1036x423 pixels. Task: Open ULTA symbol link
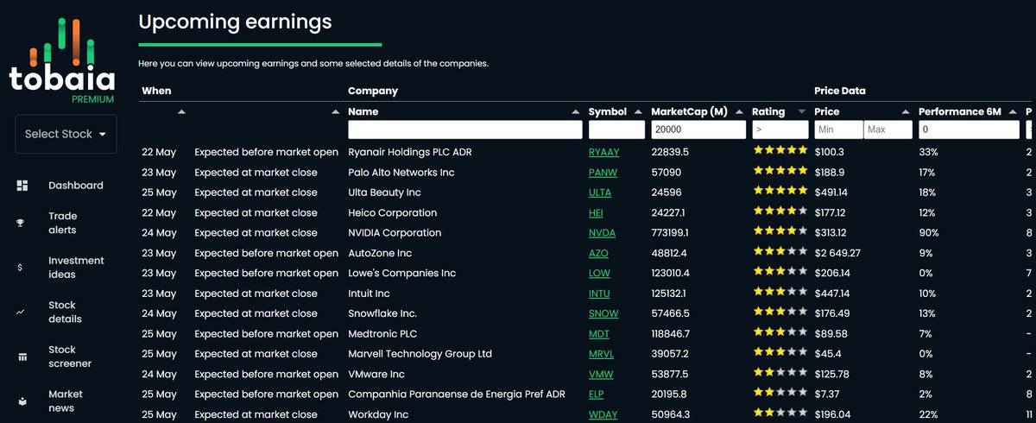coord(600,193)
